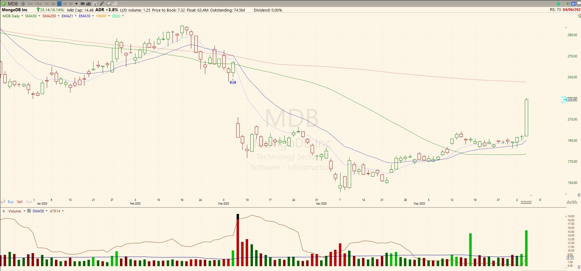Switch to the 1m timeframe
581x271 pixels.
pyautogui.click(x=30, y=4)
